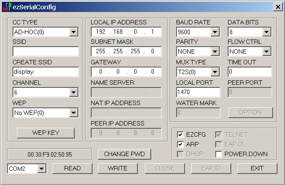The width and height of the screenshot is (285, 185).
Task: Click the LOCAL IP ADDRESS field
Action: (x=126, y=32)
